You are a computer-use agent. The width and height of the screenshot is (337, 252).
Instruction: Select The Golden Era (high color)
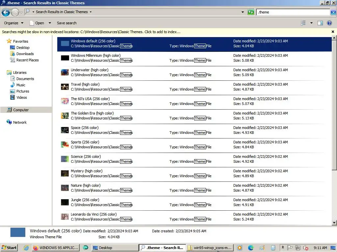[194, 116]
